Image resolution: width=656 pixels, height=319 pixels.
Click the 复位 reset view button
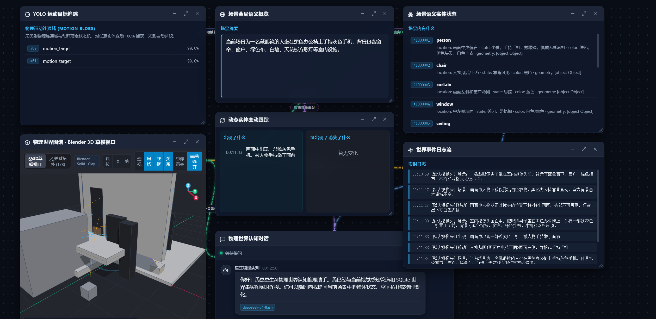tap(108, 161)
